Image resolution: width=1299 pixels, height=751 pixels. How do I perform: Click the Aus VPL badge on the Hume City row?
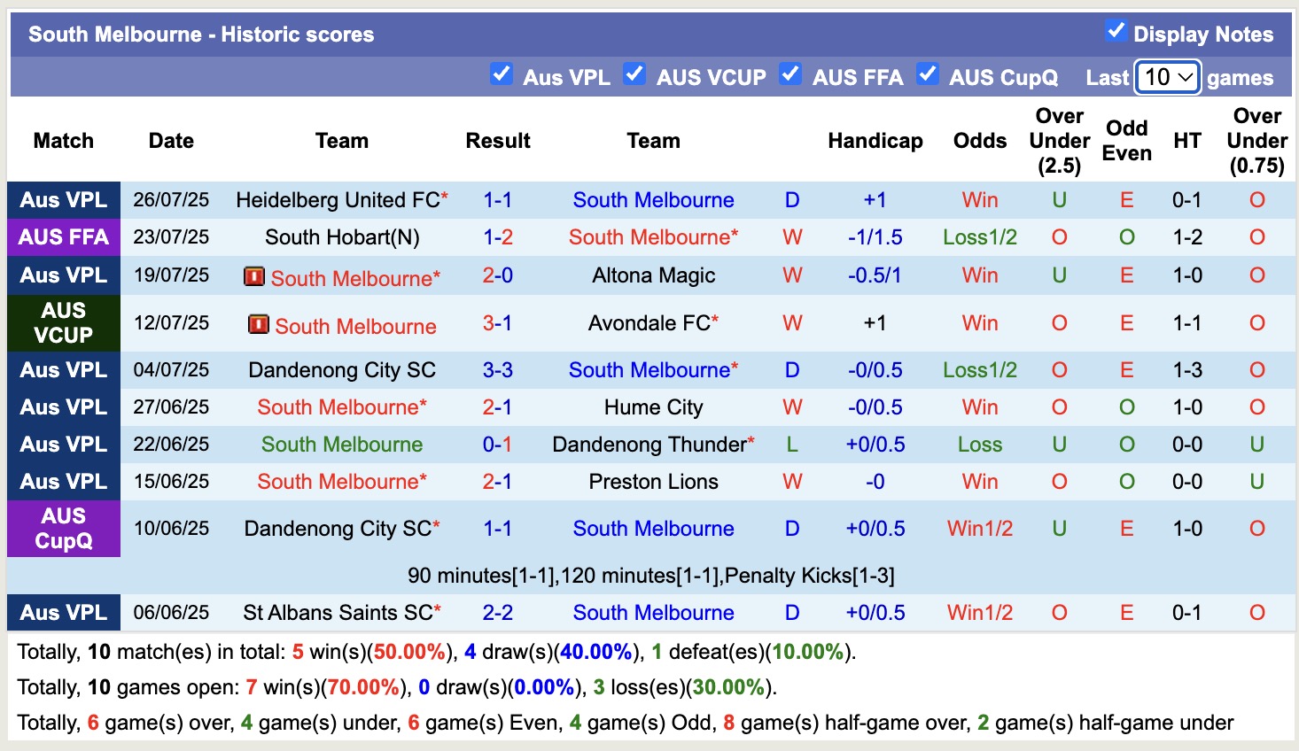(x=63, y=407)
